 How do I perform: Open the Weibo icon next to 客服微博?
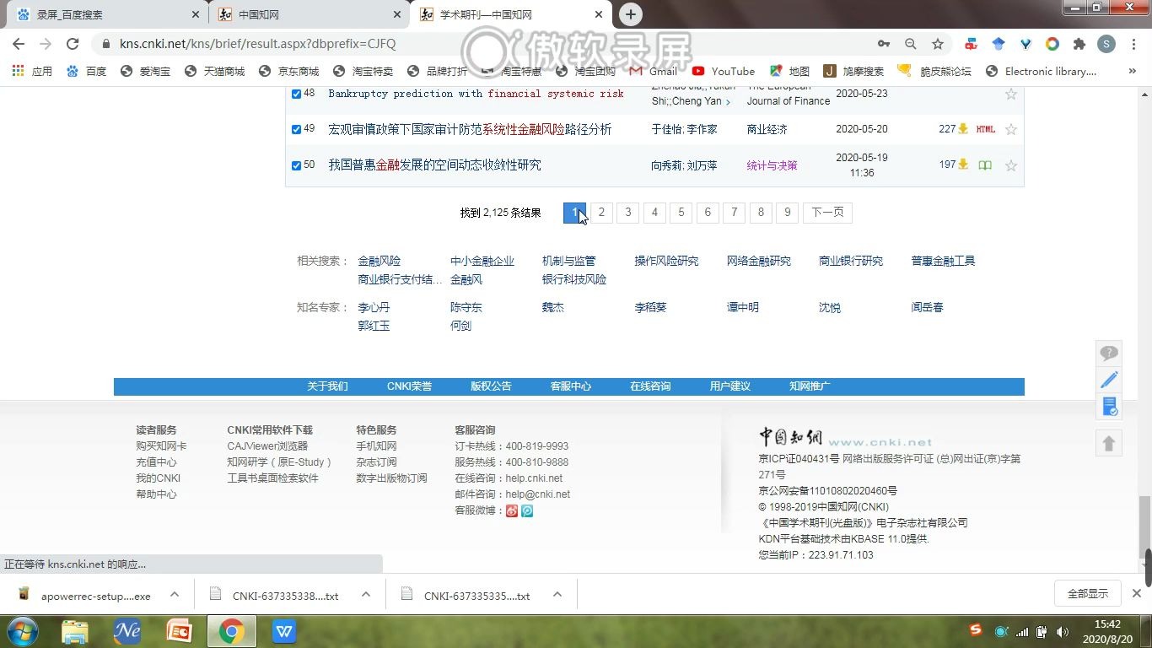point(512,510)
